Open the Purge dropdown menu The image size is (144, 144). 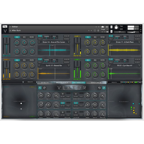click(x=105, y=30)
